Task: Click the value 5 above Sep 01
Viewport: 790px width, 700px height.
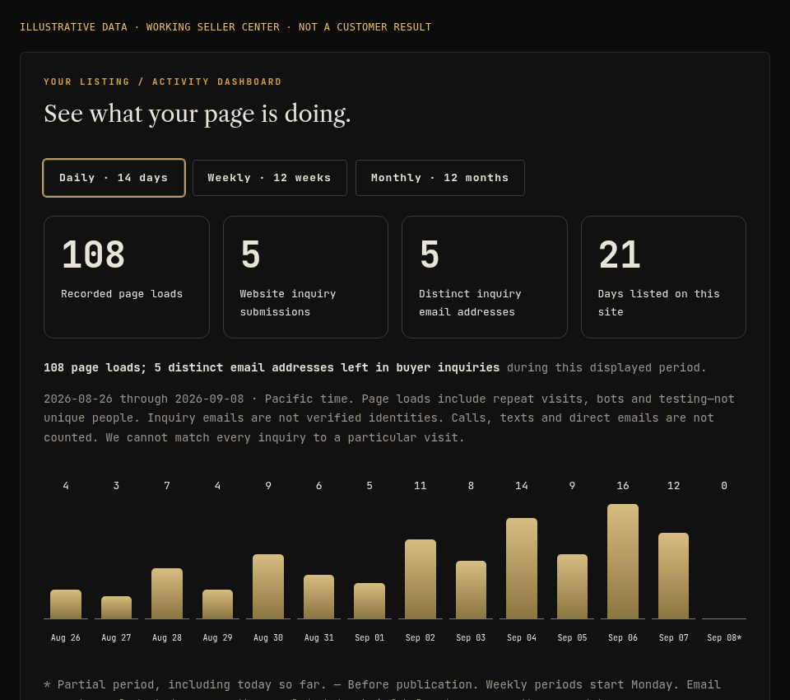Action: point(369,486)
